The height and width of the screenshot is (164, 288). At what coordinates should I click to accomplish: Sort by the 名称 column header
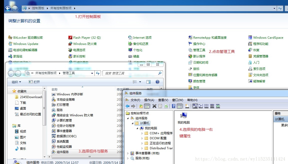[x=54, y=89]
